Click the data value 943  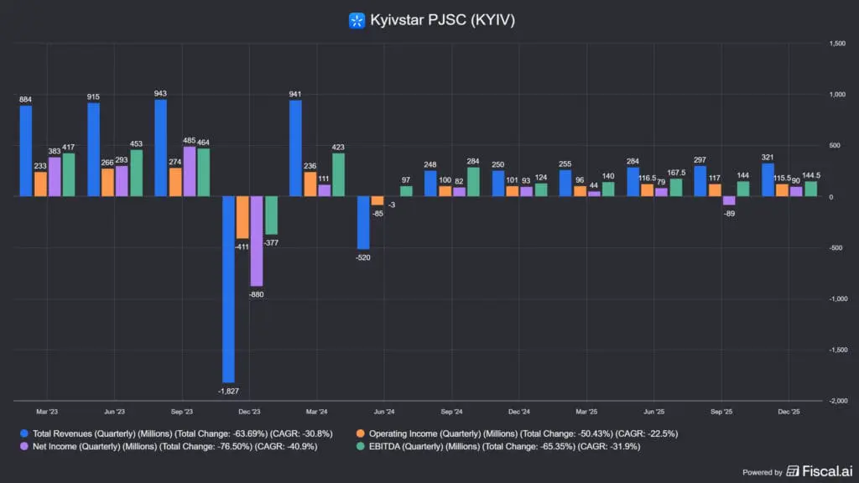pyautogui.click(x=160, y=94)
